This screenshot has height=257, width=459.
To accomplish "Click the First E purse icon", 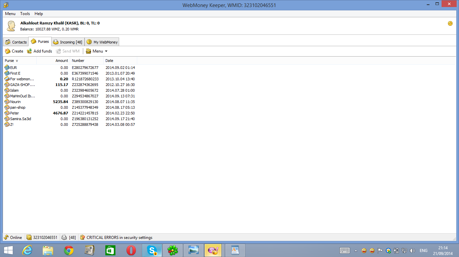I will [7, 73].
